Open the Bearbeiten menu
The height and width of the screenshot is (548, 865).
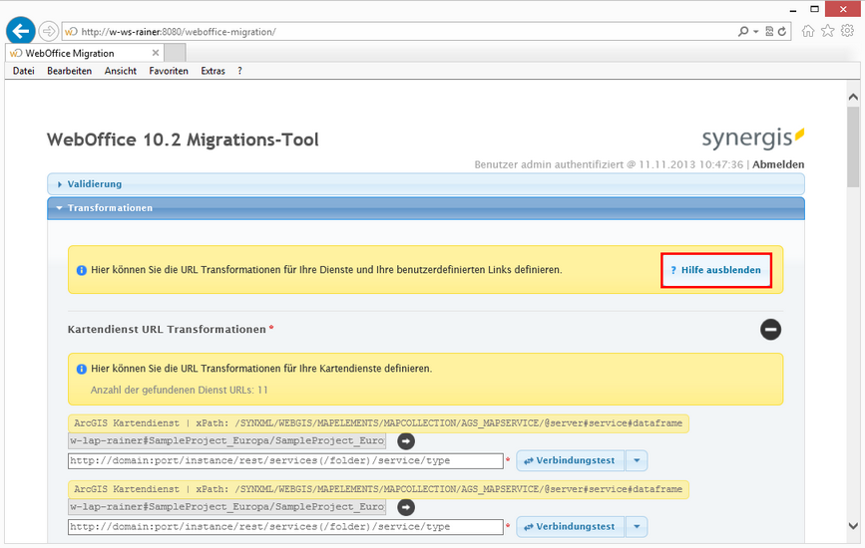click(70, 71)
